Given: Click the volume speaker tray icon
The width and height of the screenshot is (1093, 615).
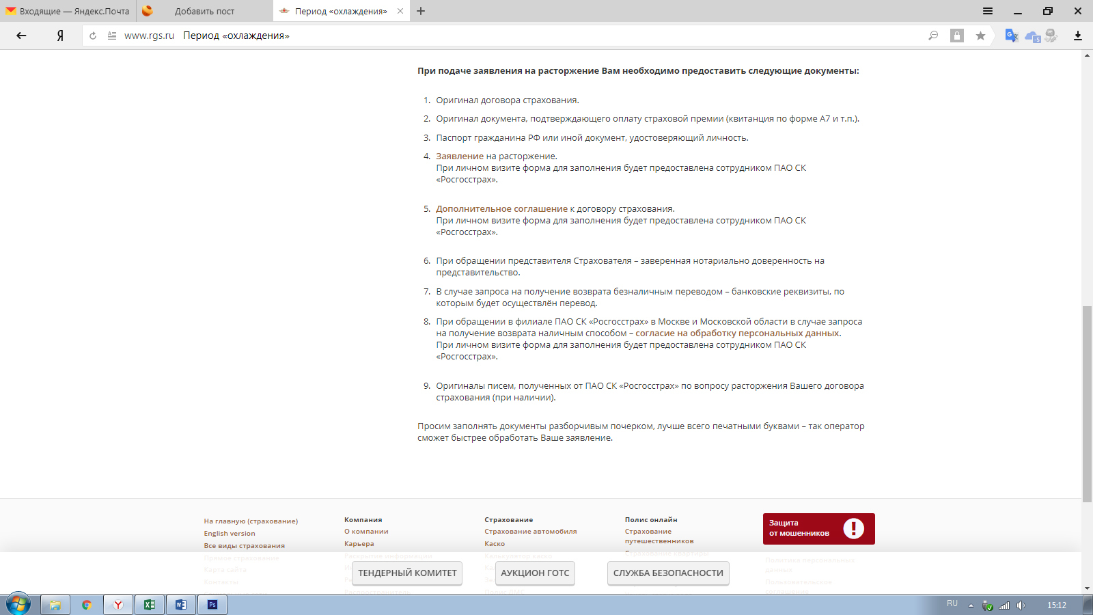Looking at the screenshot, I should click(1021, 605).
